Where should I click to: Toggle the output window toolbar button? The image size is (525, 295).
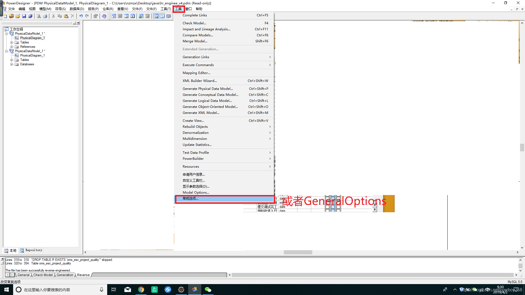tap(162, 16)
